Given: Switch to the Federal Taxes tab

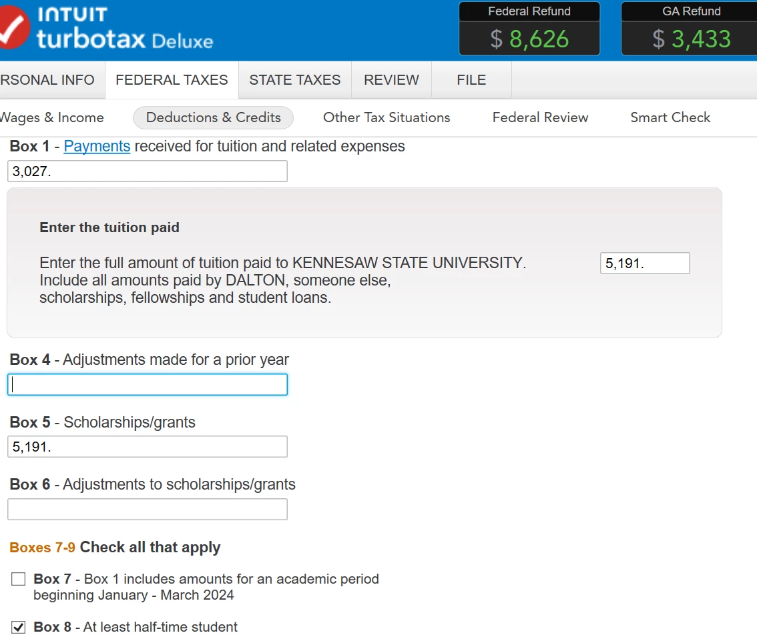Looking at the screenshot, I should click(172, 79).
